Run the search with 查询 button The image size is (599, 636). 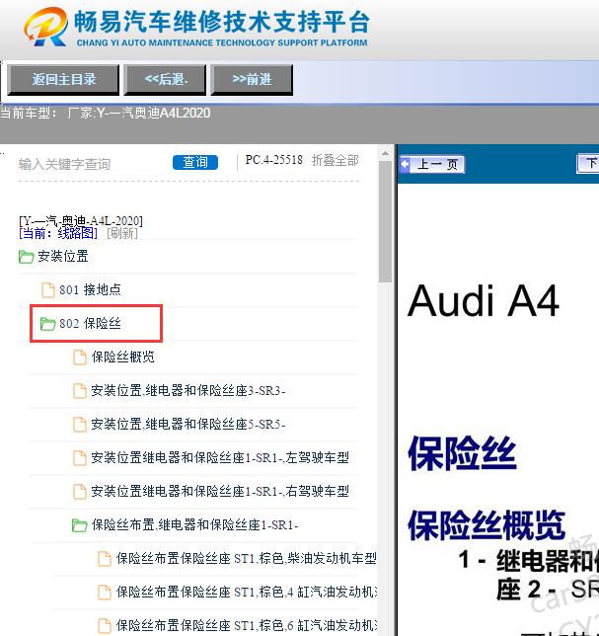click(x=195, y=162)
